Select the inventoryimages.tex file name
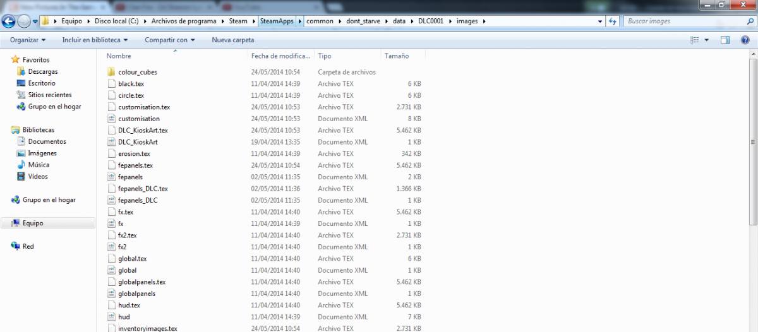The image size is (758, 332). 148,328
